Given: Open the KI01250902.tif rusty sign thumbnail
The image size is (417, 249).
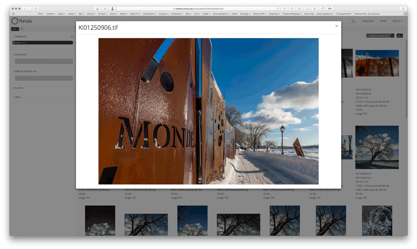Looking at the screenshot, I should (377, 63).
